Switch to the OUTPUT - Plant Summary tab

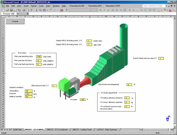(107, 129)
